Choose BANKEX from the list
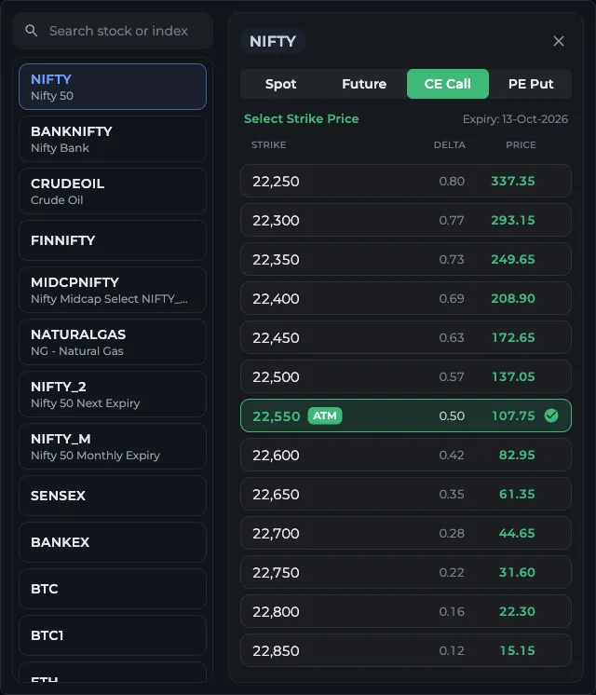Image resolution: width=596 pixels, height=695 pixels. click(113, 542)
